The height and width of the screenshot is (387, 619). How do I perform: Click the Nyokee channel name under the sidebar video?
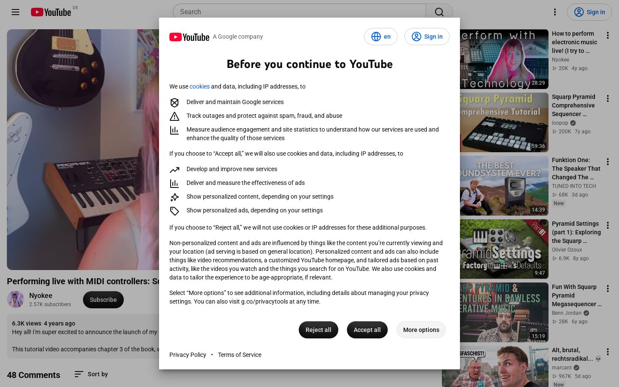pos(561,60)
